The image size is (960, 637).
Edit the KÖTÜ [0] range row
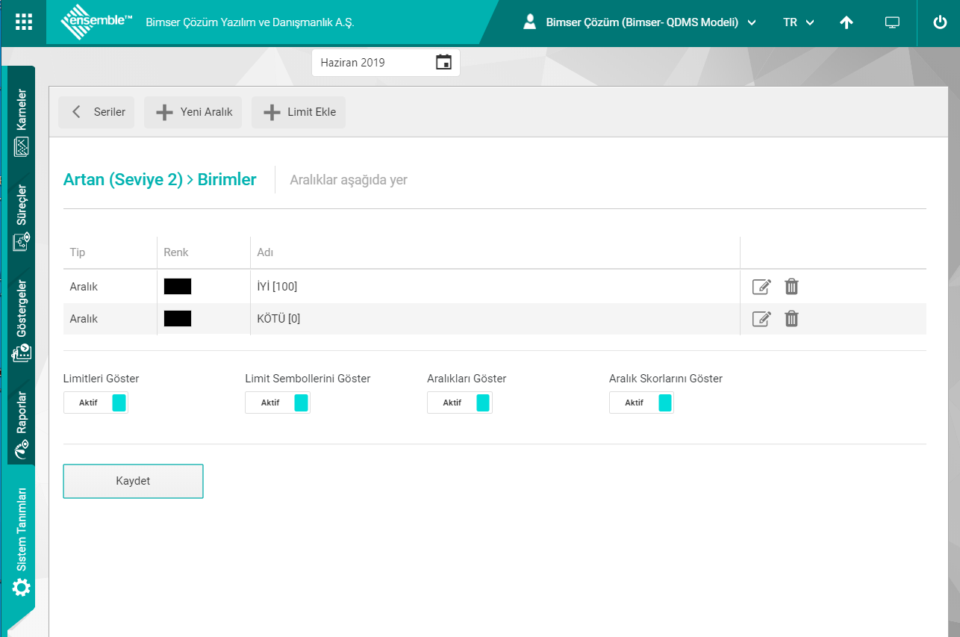point(761,319)
